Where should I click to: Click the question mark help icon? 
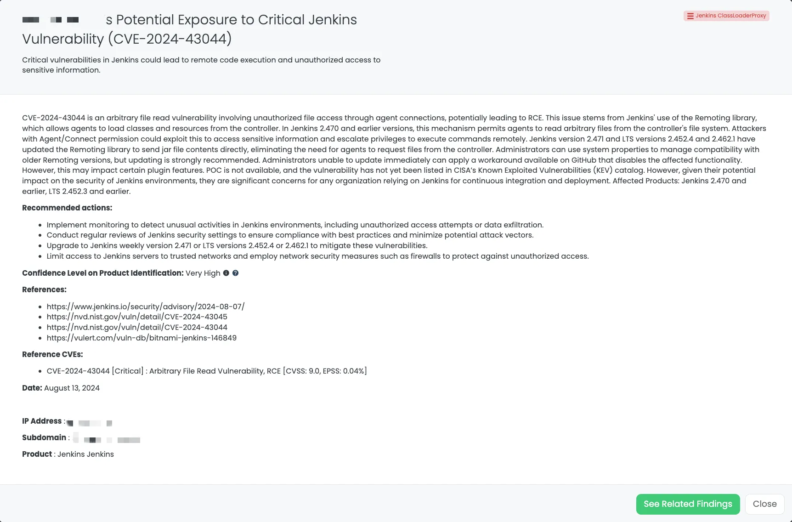tap(235, 273)
